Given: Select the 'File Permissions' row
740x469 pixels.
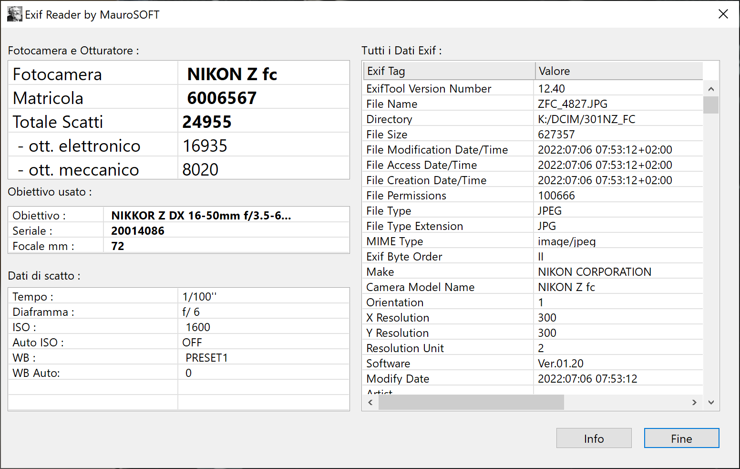Looking at the screenshot, I should tap(533, 196).
